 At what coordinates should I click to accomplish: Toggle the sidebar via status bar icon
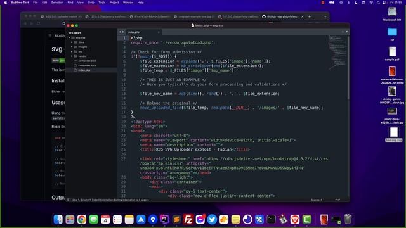[x=69, y=200]
